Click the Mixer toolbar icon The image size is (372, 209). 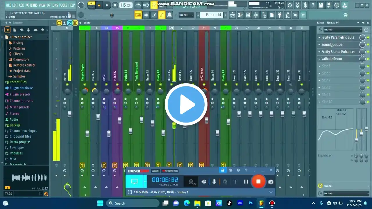point(256,15)
